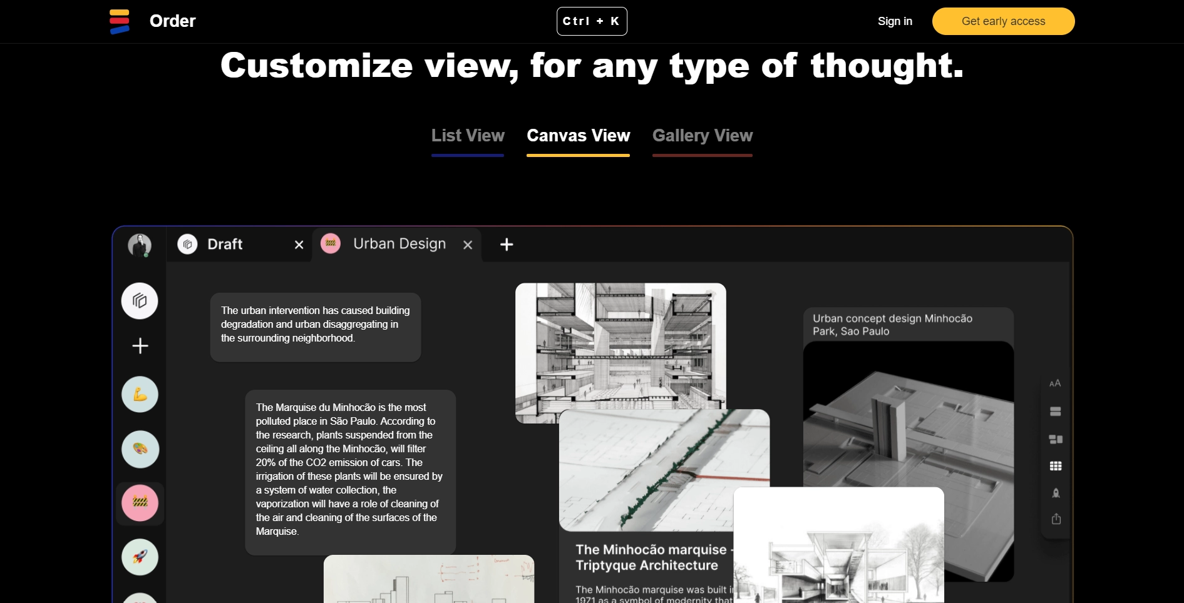Close the Draft tab

tap(299, 245)
